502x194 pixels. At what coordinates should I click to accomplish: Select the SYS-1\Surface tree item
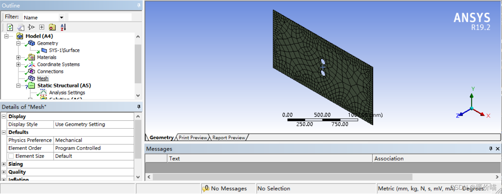coord(64,50)
